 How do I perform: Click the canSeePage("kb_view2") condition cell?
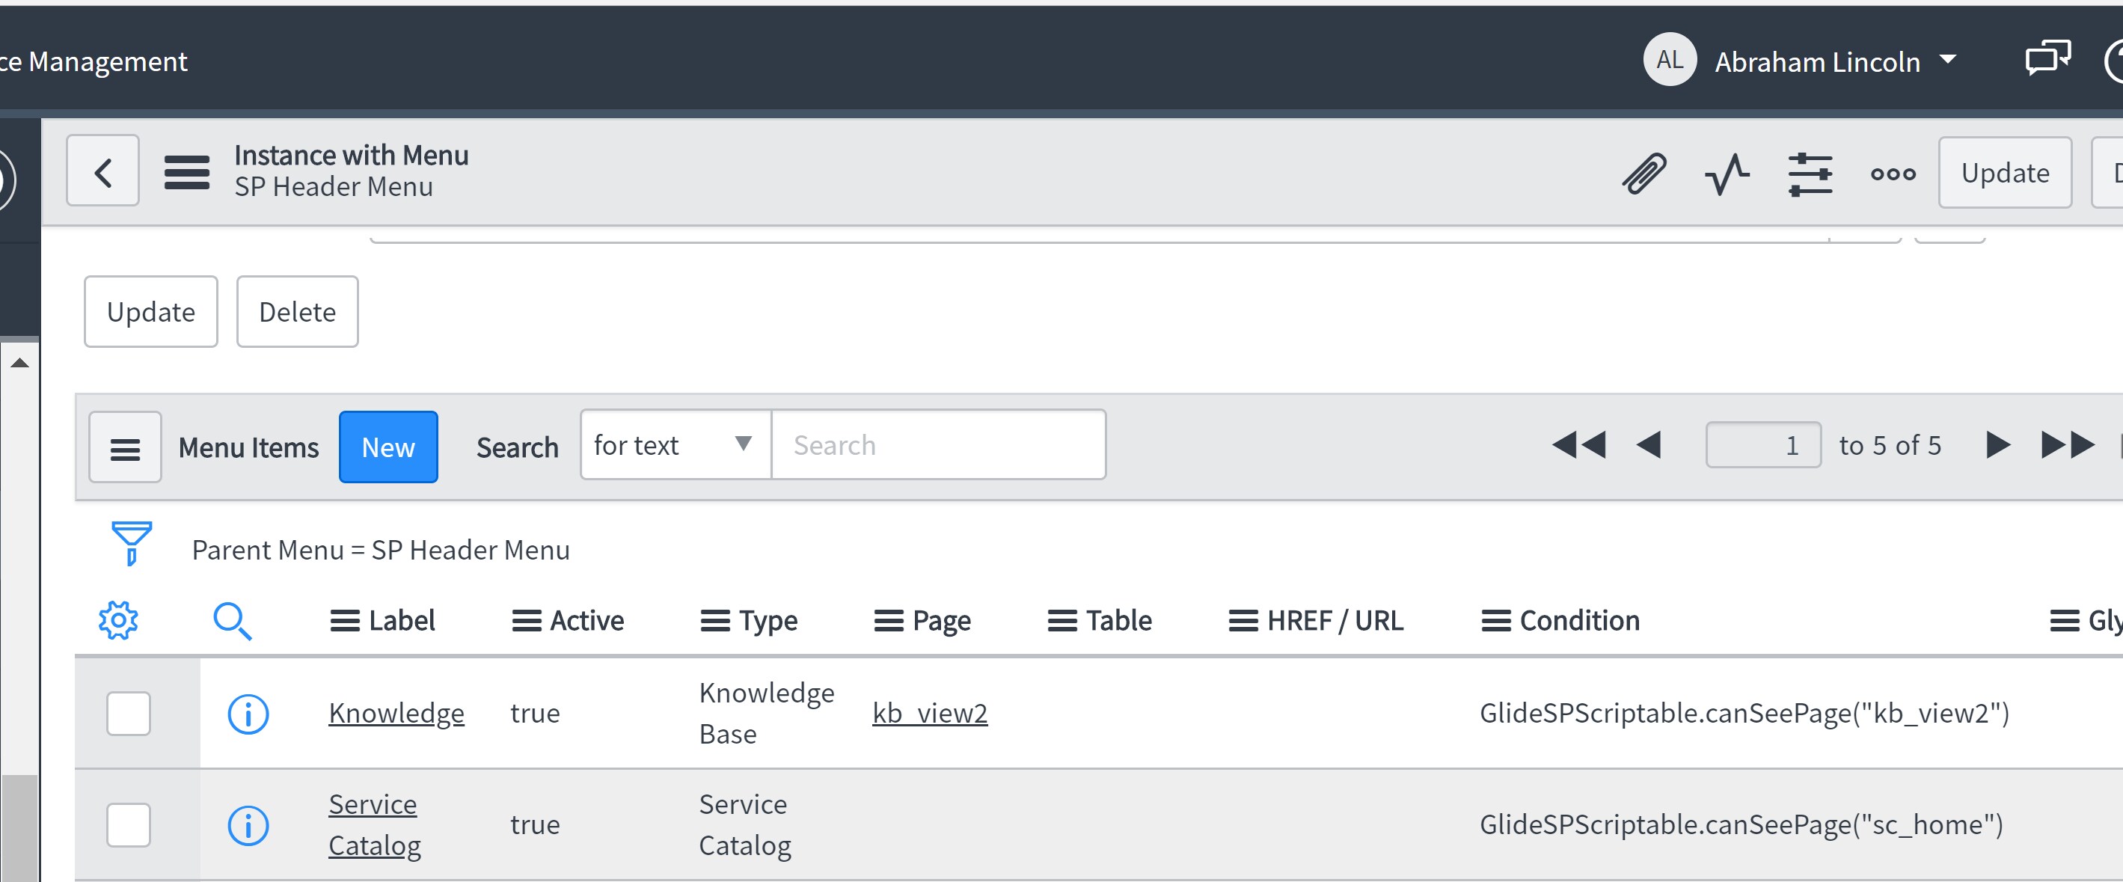[1744, 713]
